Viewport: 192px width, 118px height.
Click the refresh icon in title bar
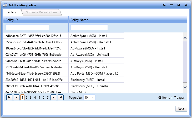click(x=164, y=5)
